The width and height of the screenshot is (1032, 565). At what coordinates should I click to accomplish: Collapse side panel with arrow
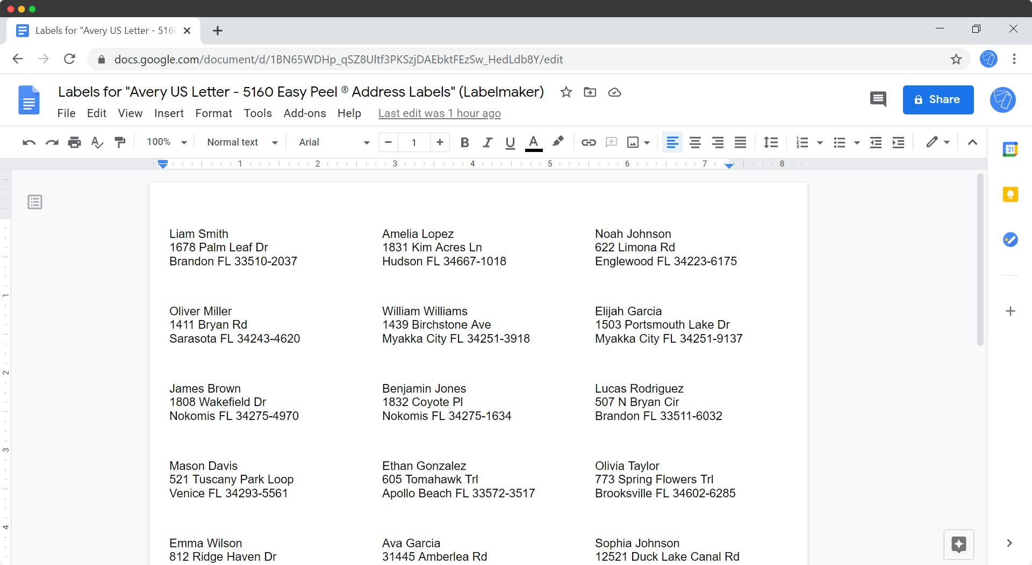(1009, 543)
